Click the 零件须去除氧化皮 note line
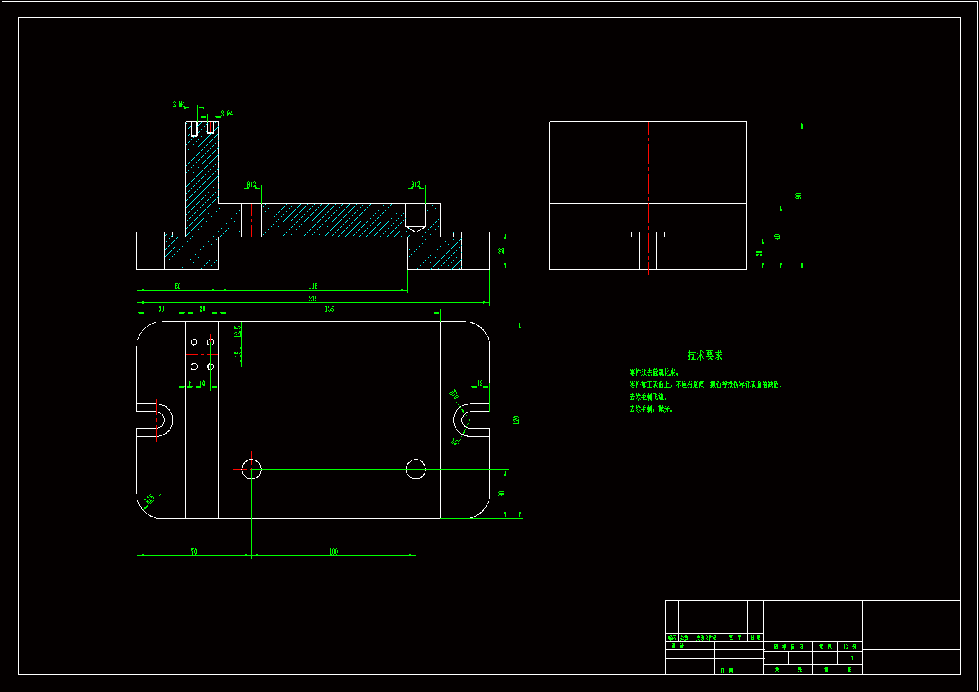Image resolution: width=979 pixels, height=692 pixels. click(x=654, y=372)
